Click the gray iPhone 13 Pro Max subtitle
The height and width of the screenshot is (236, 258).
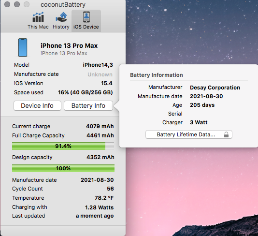point(64,53)
